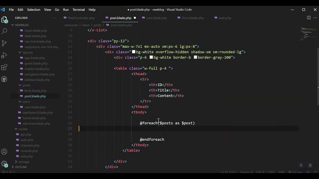Screen dimensions: 319x179
Task: Open the Run menu
Action: coord(66,9)
